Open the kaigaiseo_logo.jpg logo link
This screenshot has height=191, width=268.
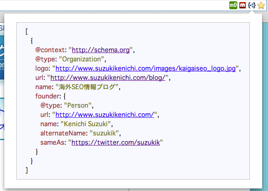146,68
